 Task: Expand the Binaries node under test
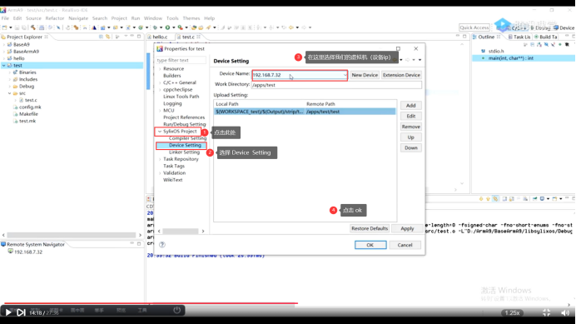pos(9,72)
